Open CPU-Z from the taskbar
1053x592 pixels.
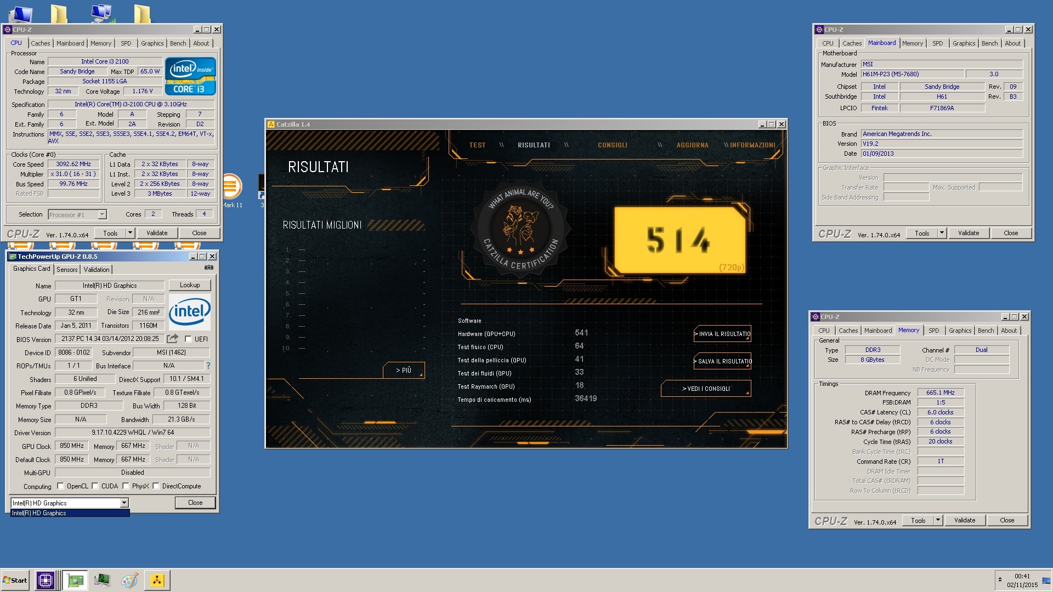click(45, 580)
